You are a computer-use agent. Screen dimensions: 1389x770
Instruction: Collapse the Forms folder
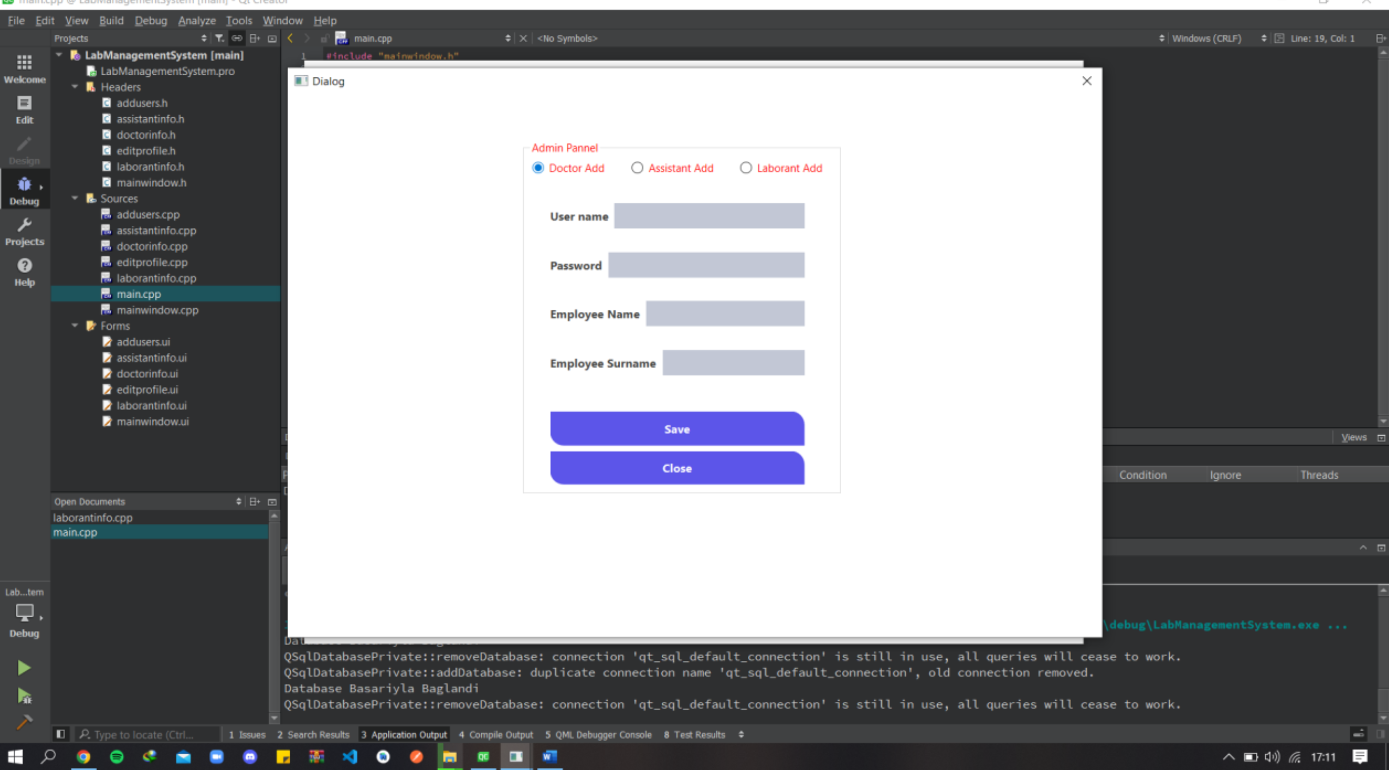[x=75, y=326]
